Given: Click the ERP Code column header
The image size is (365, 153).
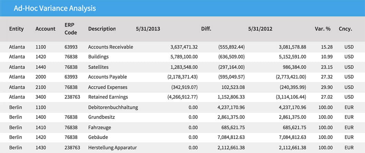Looking at the screenshot, I should click(71, 29).
